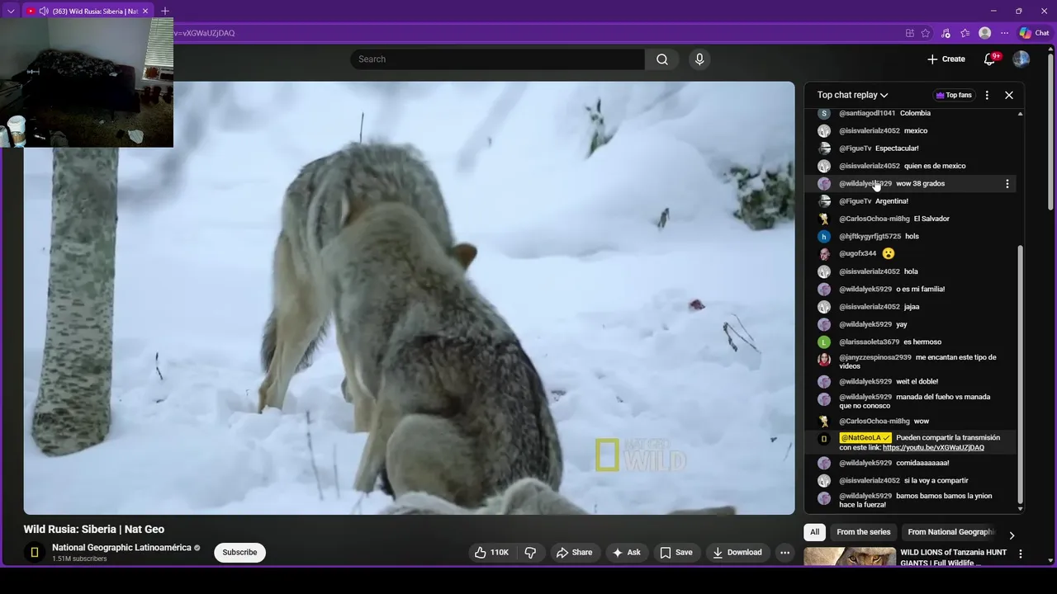Click the verified badge beside channel name

pyautogui.click(x=197, y=548)
